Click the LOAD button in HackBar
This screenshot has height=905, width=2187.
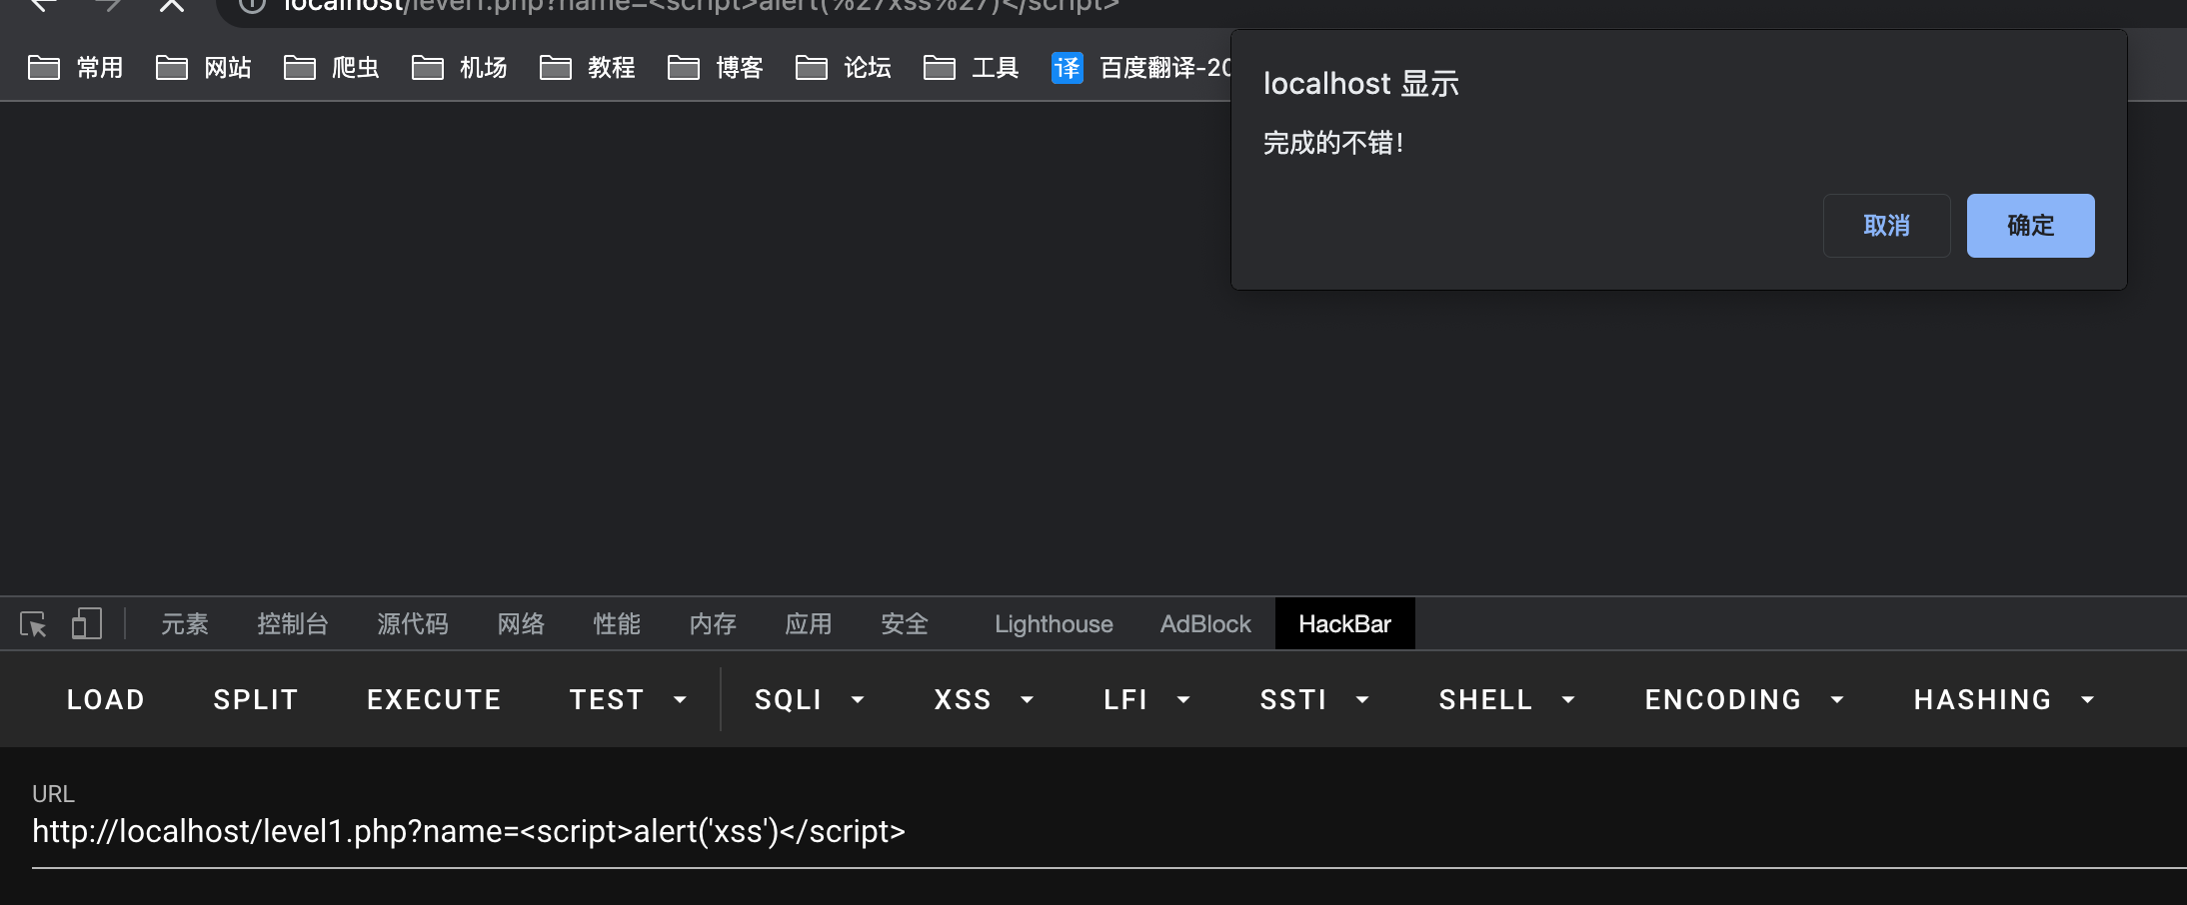[106, 699]
